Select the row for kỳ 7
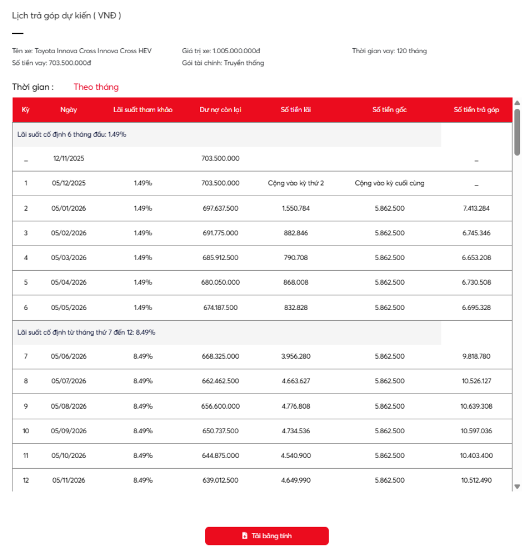Viewport: 529px width, 546px height. pyautogui.click(x=224, y=356)
